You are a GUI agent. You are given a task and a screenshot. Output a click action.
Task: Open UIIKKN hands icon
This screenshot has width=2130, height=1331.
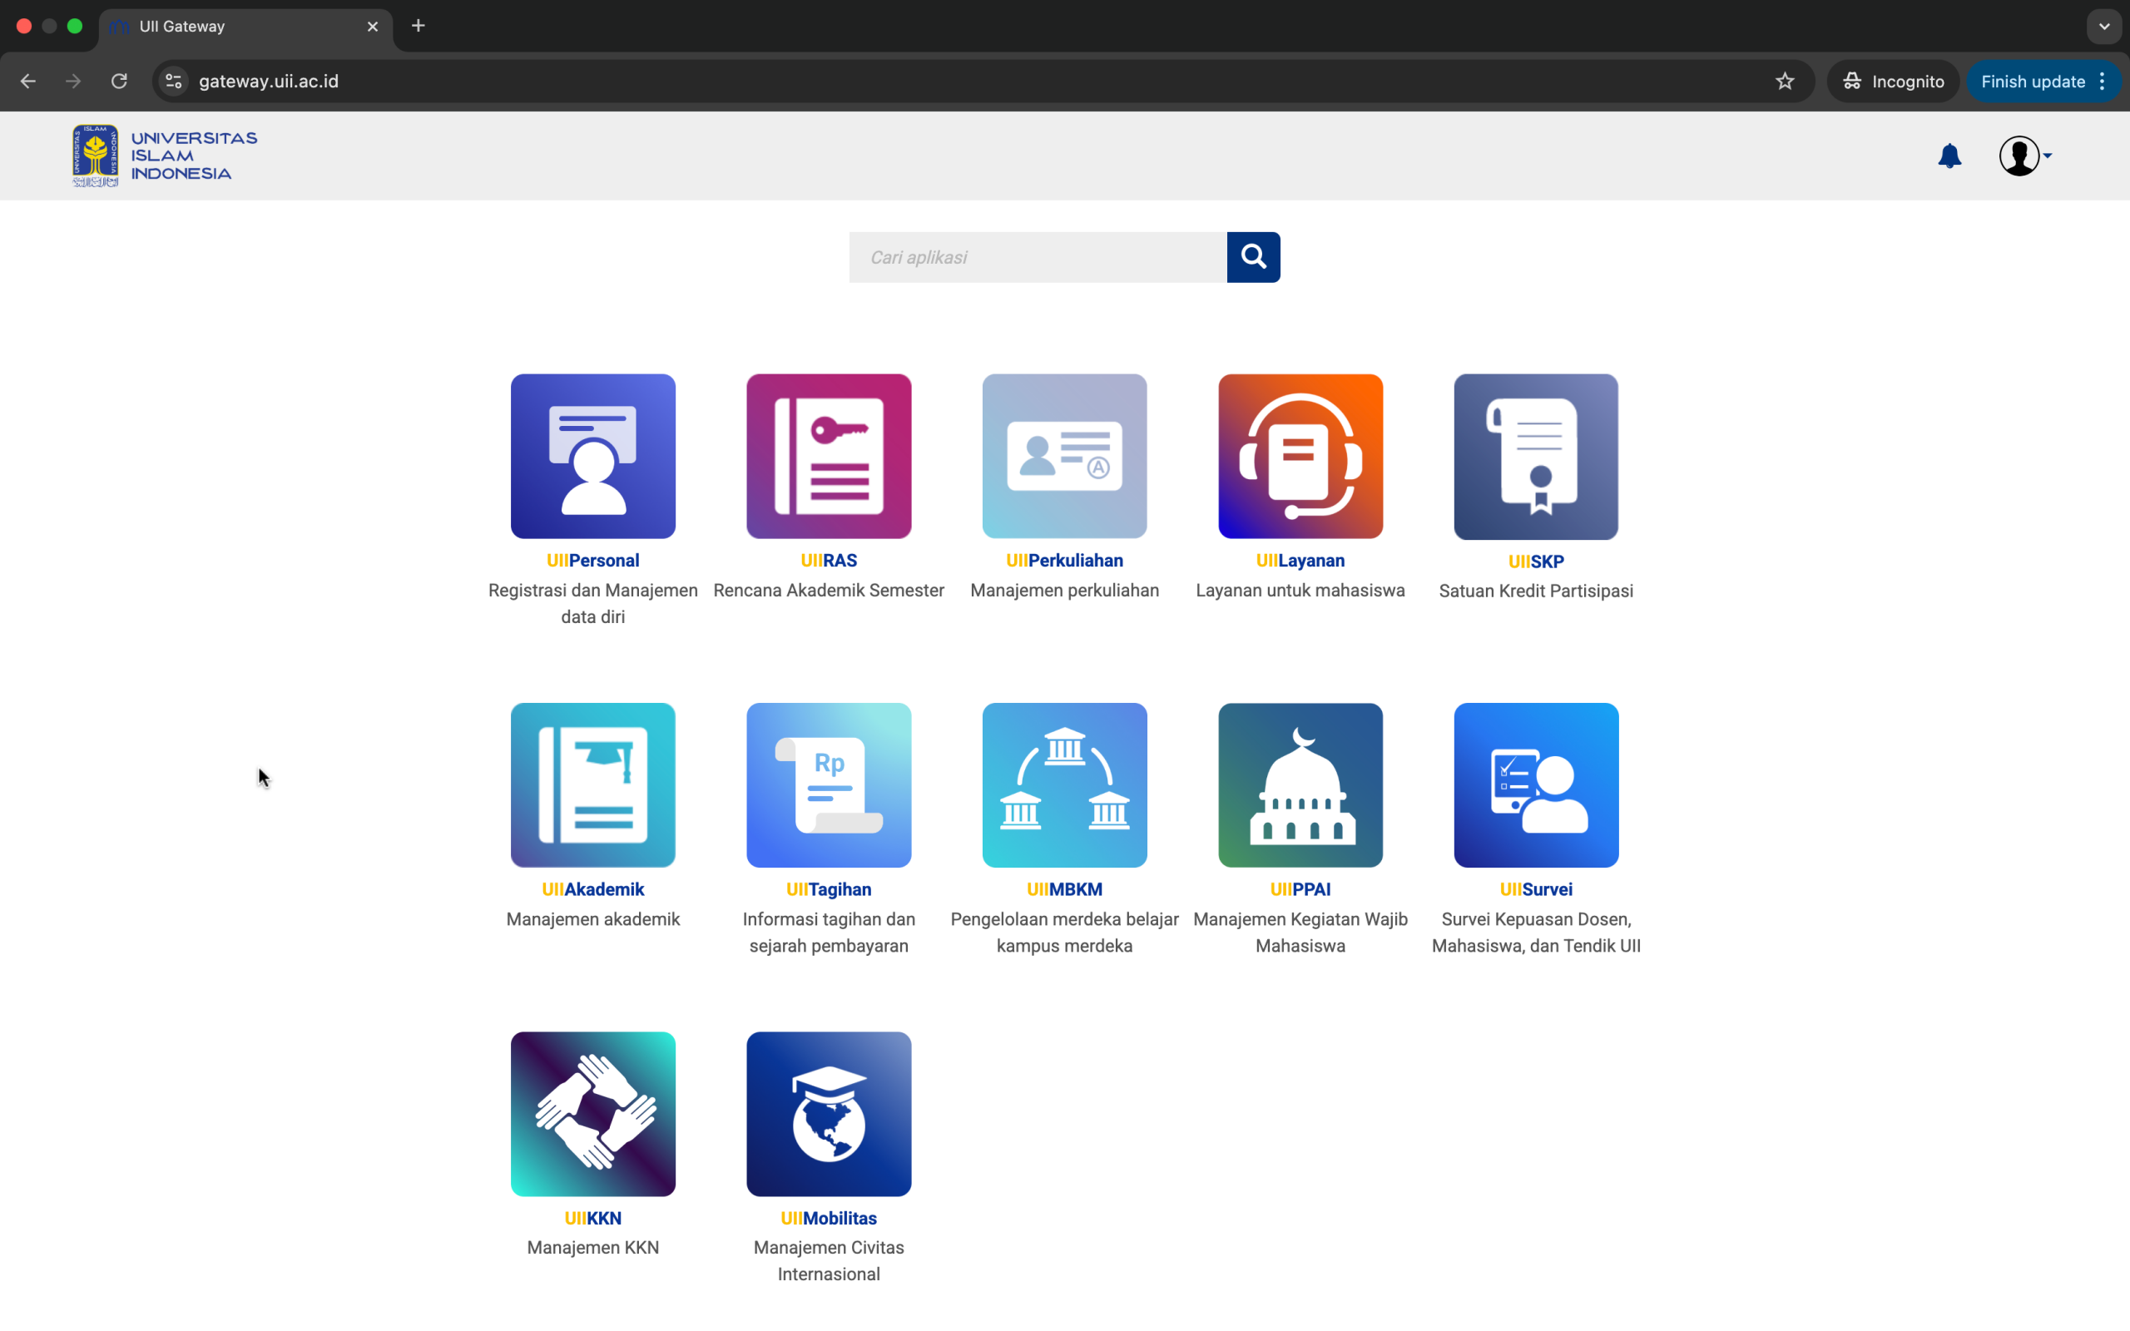click(592, 1114)
